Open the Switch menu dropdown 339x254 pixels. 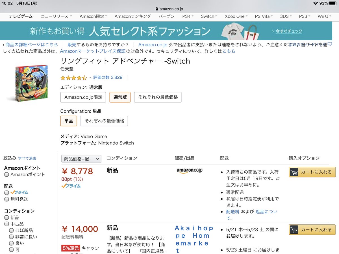[209, 16]
